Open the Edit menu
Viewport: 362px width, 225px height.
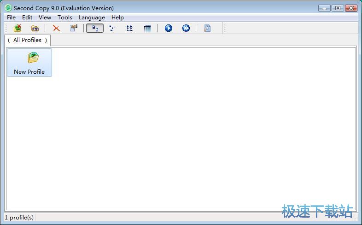[27, 18]
